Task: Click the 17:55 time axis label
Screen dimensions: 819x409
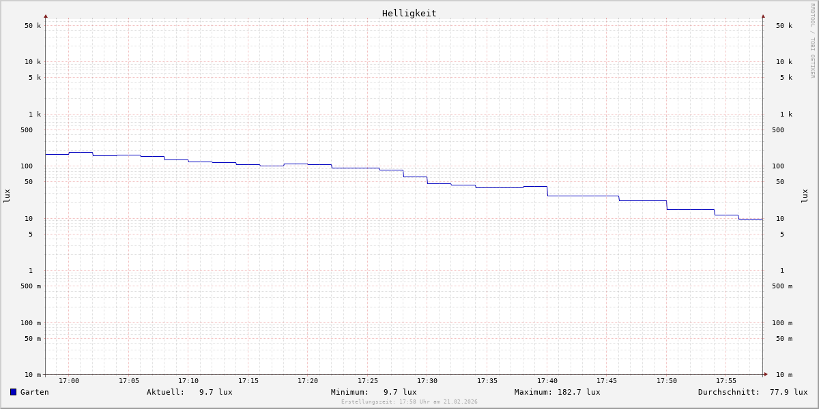Action: 726,380
